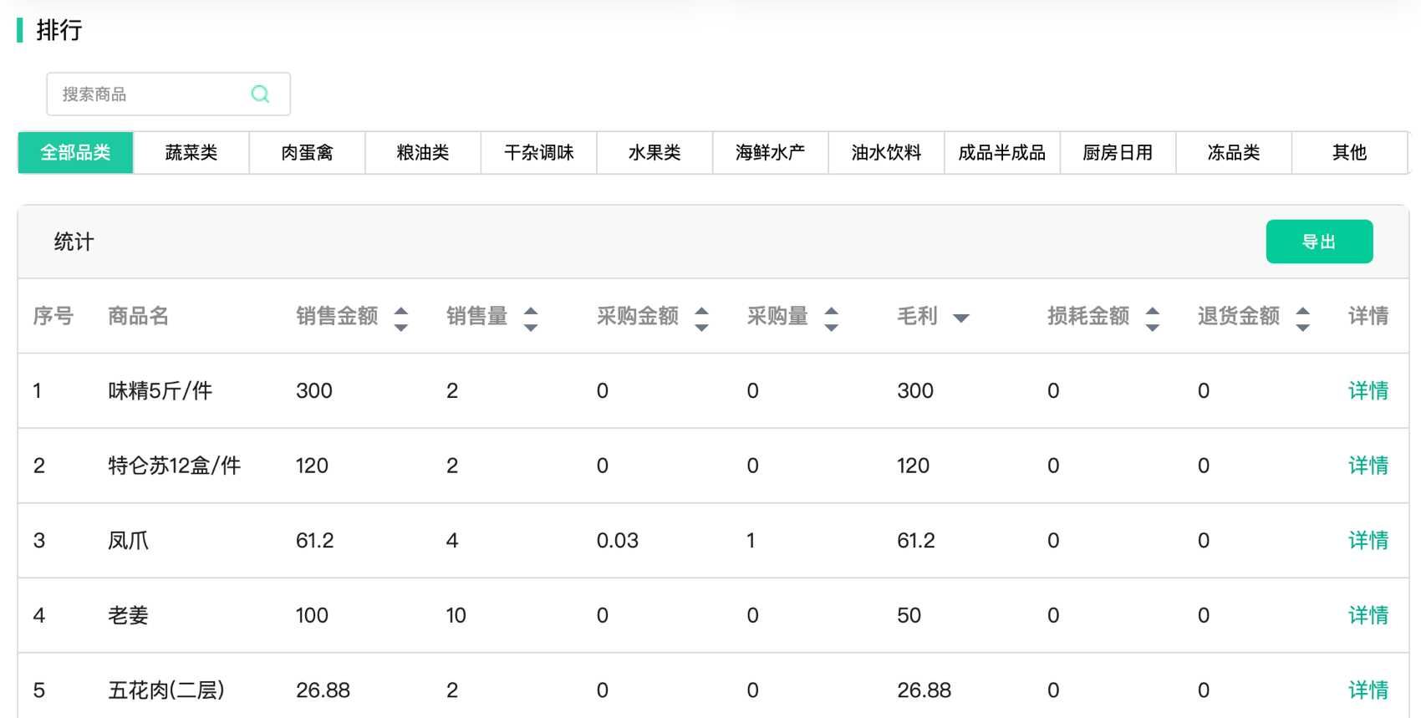Click the search magnifier icon
The width and height of the screenshot is (1421, 718).
pos(260,94)
